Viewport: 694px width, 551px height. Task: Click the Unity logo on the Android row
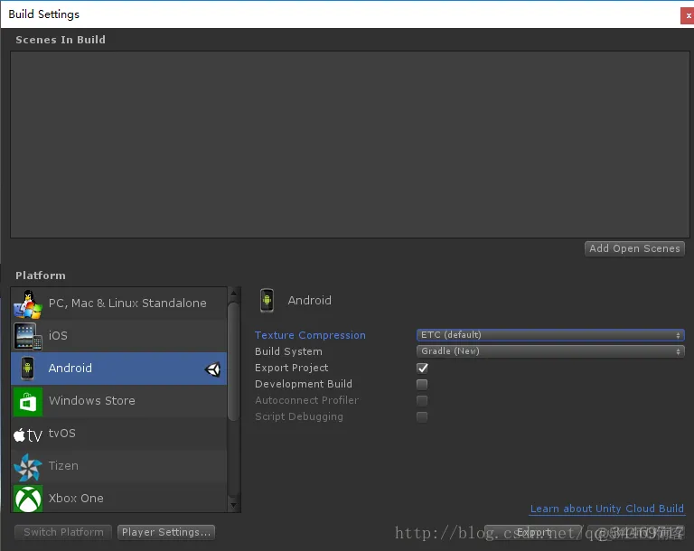click(x=212, y=369)
